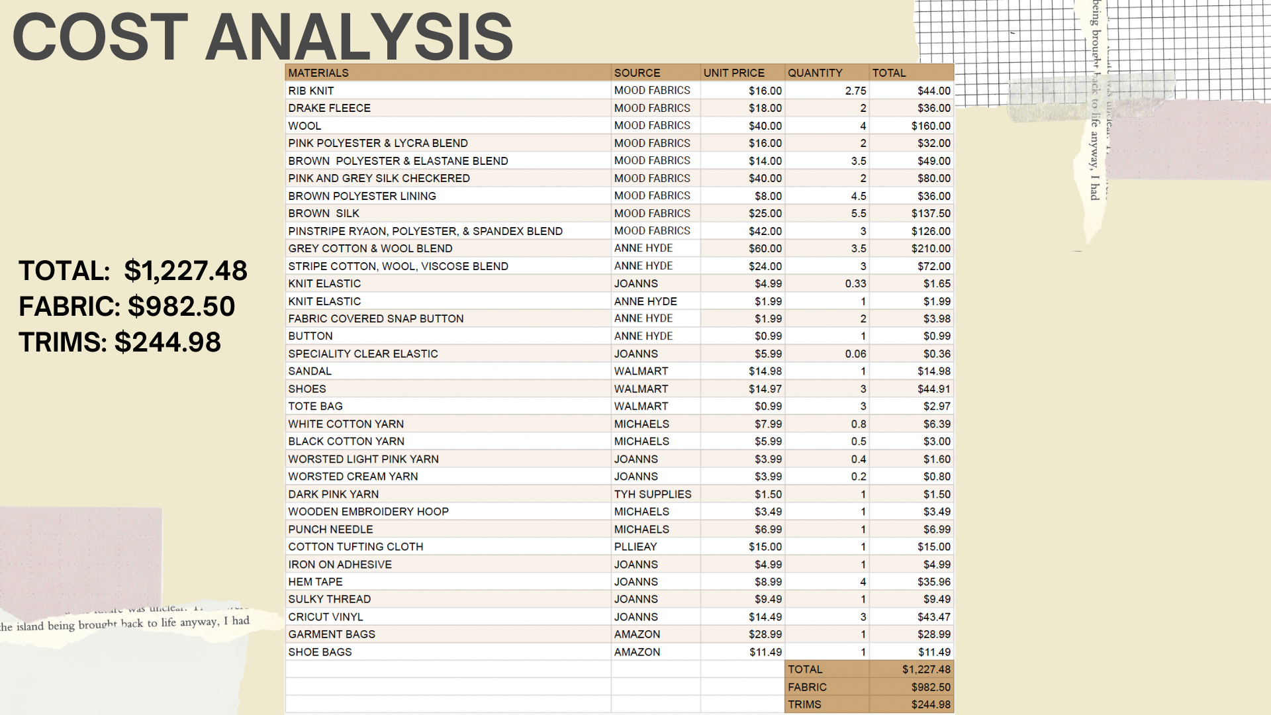Screen dimensions: 1271x715
Task: Click CRICUT VINYL material cell
Action: (x=448, y=617)
